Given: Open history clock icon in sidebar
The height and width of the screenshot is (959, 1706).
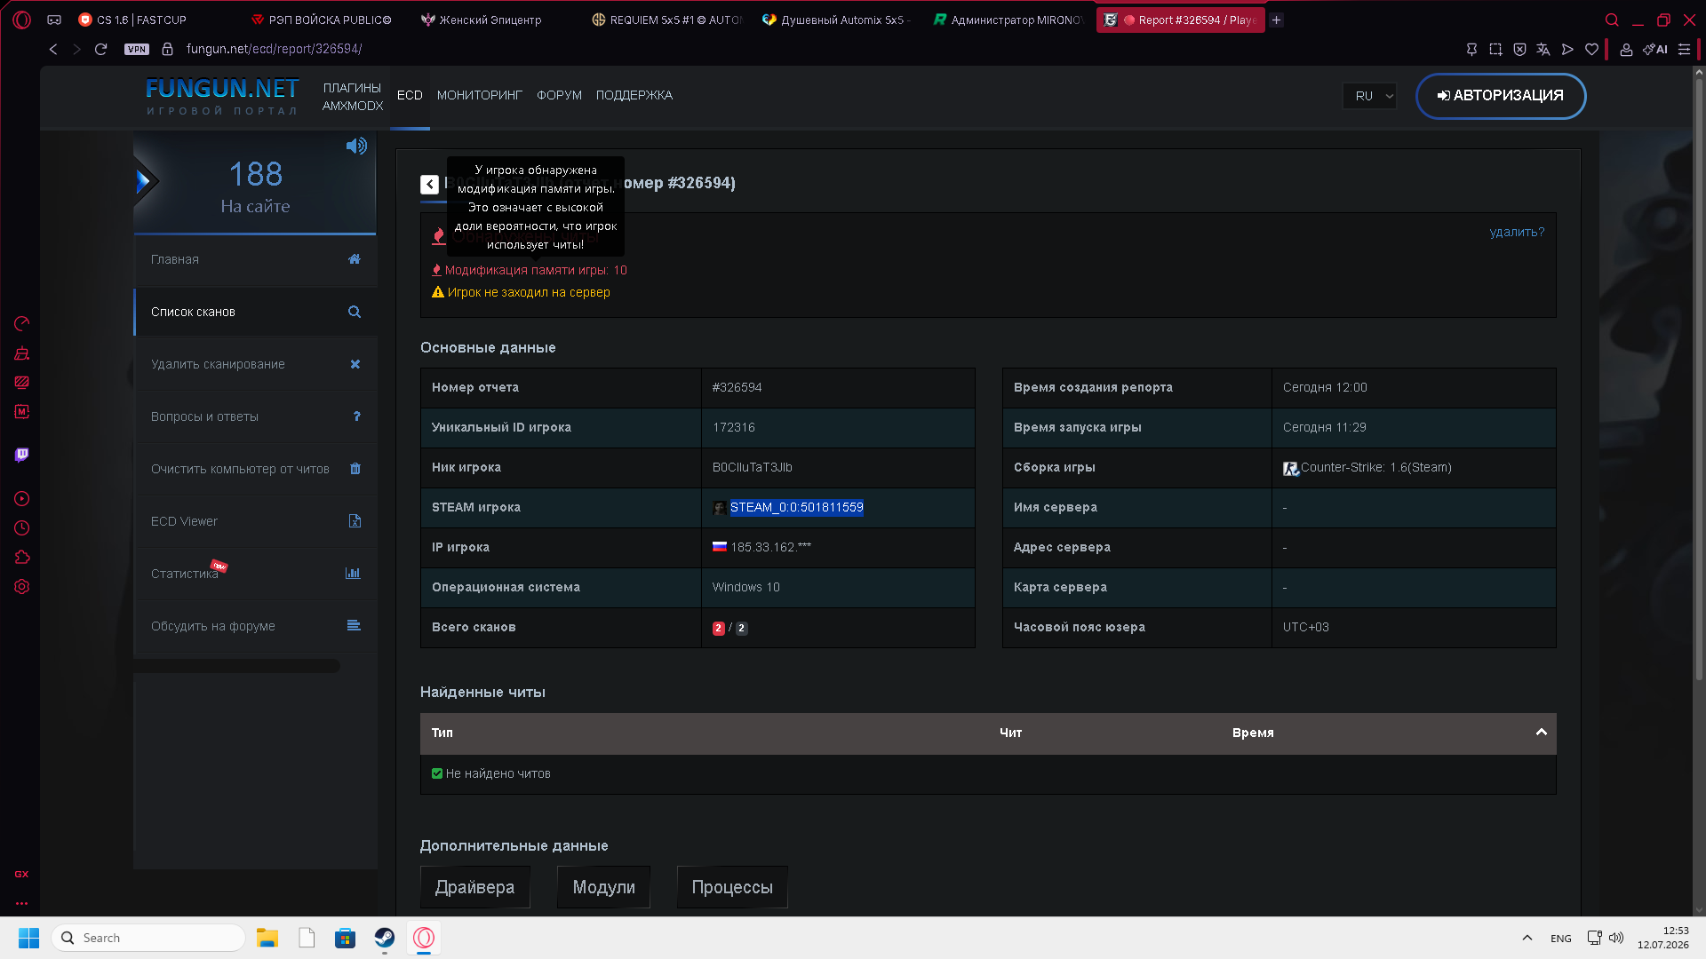Looking at the screenshot, I should (22, 528).
